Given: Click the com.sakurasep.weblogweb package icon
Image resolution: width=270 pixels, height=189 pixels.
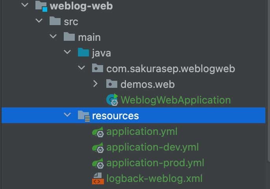Looking at the screenshot, I should pyautogui.click(x=98, y=68).
